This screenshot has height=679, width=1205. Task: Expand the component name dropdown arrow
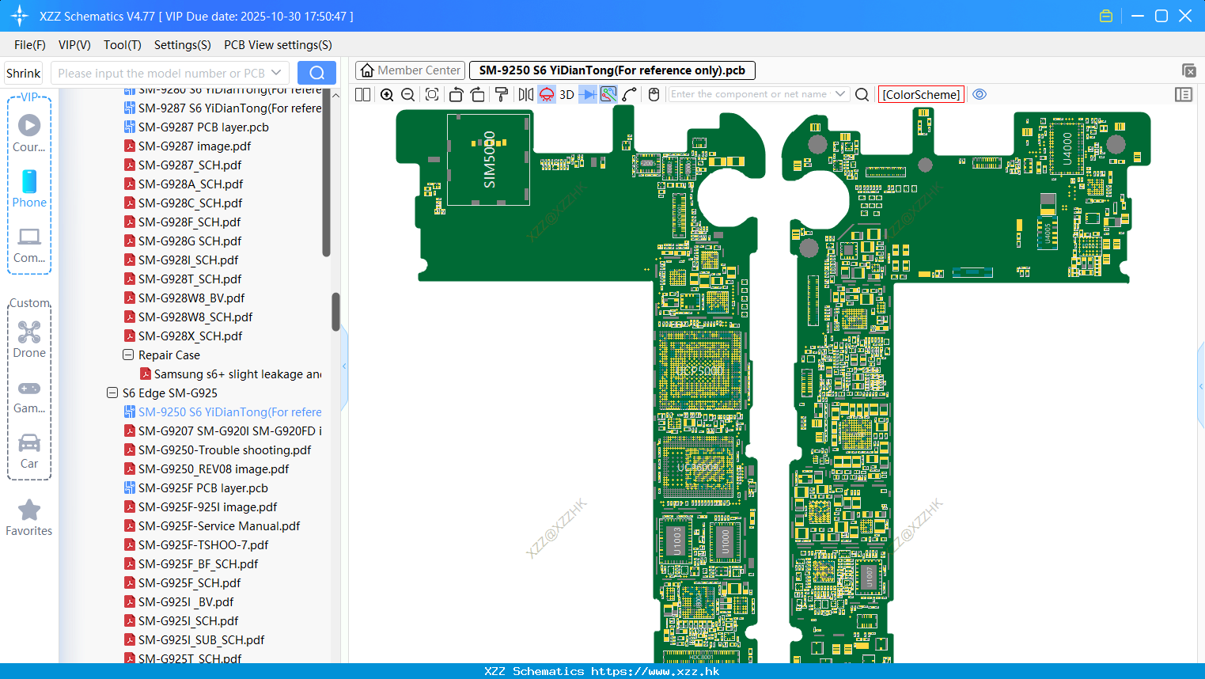tap(840, 94)
